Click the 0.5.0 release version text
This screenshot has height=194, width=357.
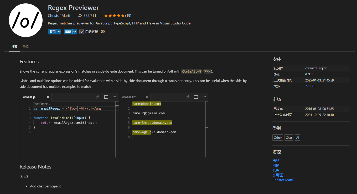coord(24,176)
